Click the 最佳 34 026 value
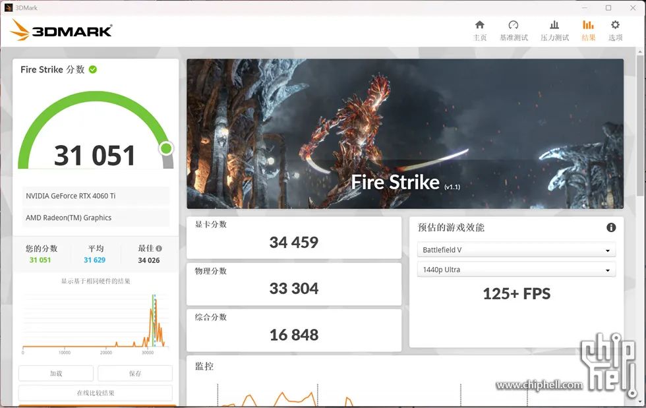646x408 pixels. tap(149, 260)
